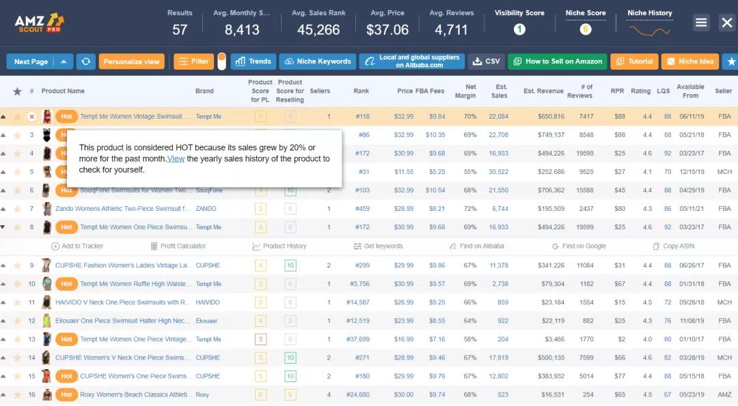This screenshot has width=738, height=406.
Task: Mark product 12 Ekouaer with star
Action: (x=18, y=321)
